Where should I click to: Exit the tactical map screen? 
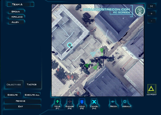coord(20,107)
